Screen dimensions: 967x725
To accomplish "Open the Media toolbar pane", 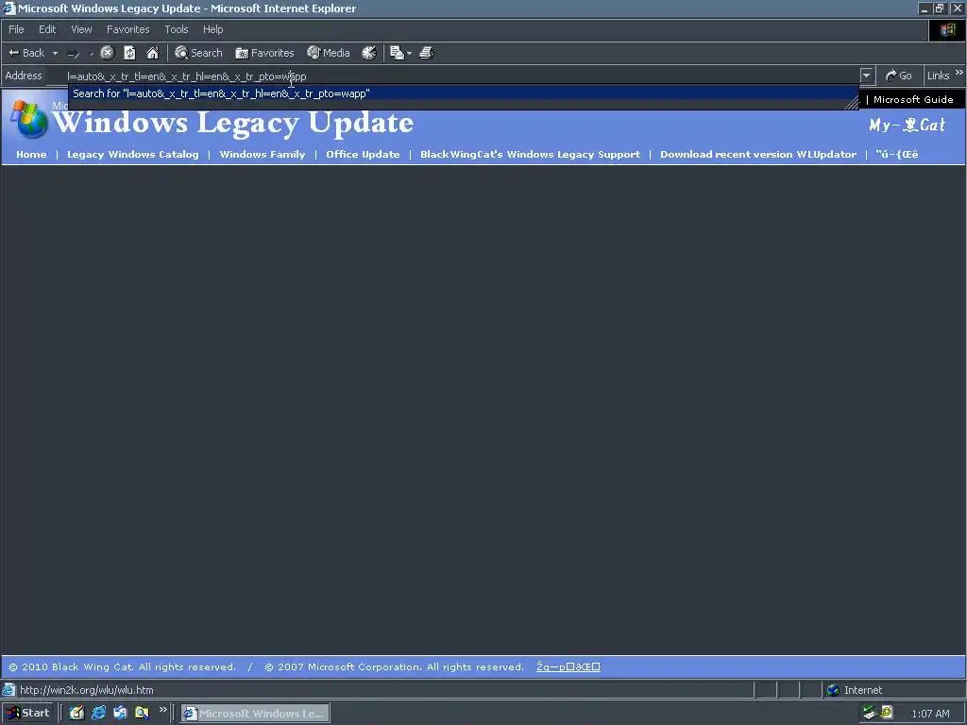I will [329, 53].
